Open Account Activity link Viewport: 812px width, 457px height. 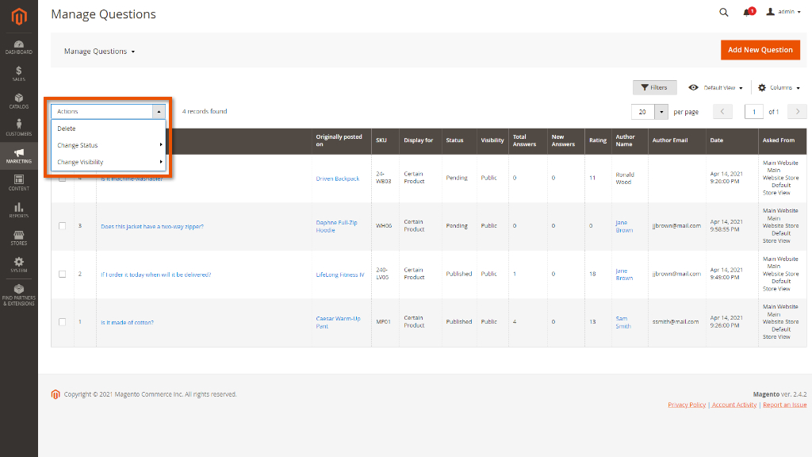click(733, 405)
